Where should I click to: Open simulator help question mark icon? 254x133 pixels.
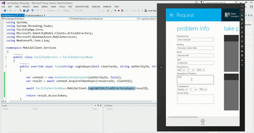tap(242, 65)
